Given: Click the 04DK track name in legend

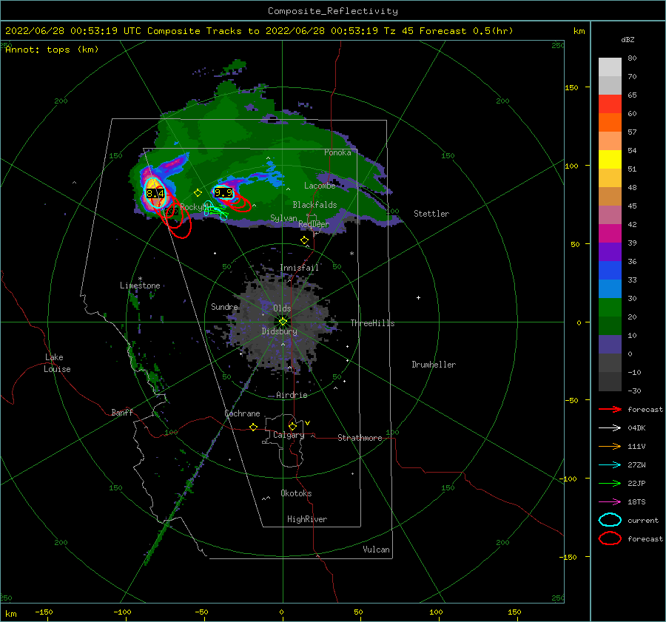Looking at the screenshot, I should coord(636,427).
